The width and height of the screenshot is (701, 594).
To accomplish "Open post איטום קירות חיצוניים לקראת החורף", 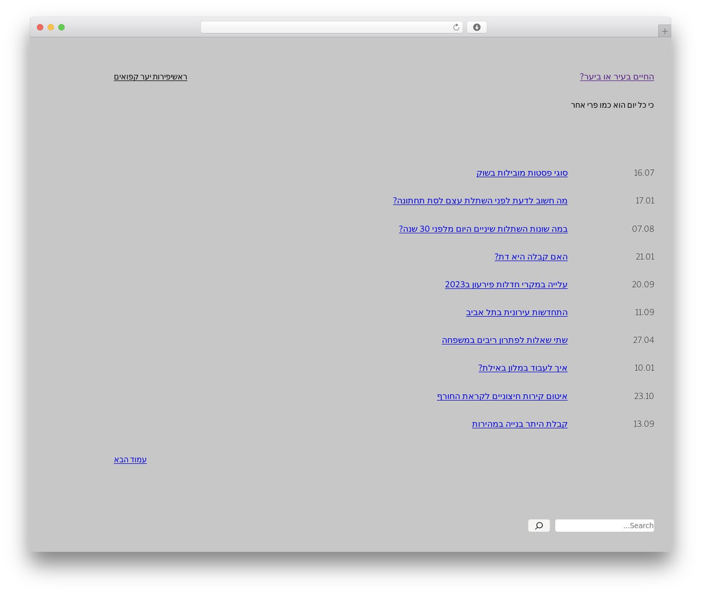I will (x=502, y=396).
